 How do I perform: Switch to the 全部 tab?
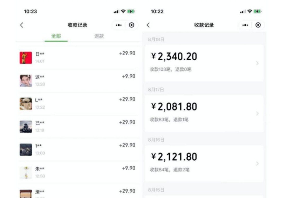pos(56,36)
